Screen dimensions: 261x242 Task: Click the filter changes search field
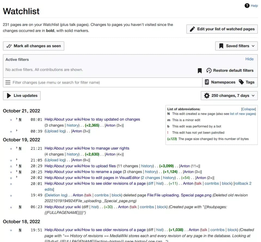click(82, 82)
